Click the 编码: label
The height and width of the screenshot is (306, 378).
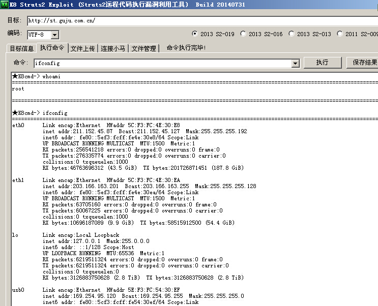(x=14, y=33)
